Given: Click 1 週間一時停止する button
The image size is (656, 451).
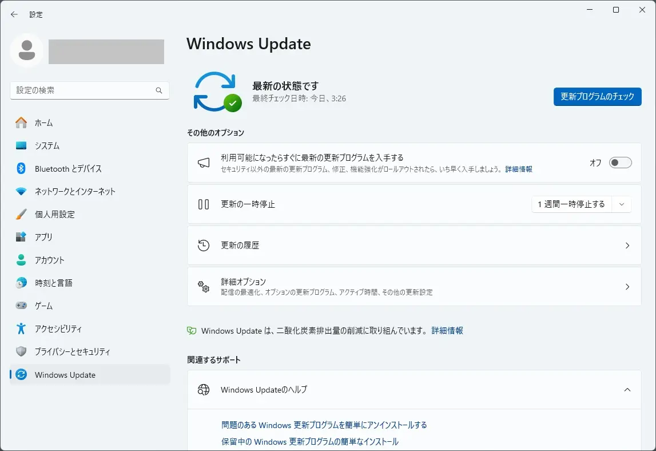Looking at the screenshot, I should pyautogui.click(x=571, y=204).
